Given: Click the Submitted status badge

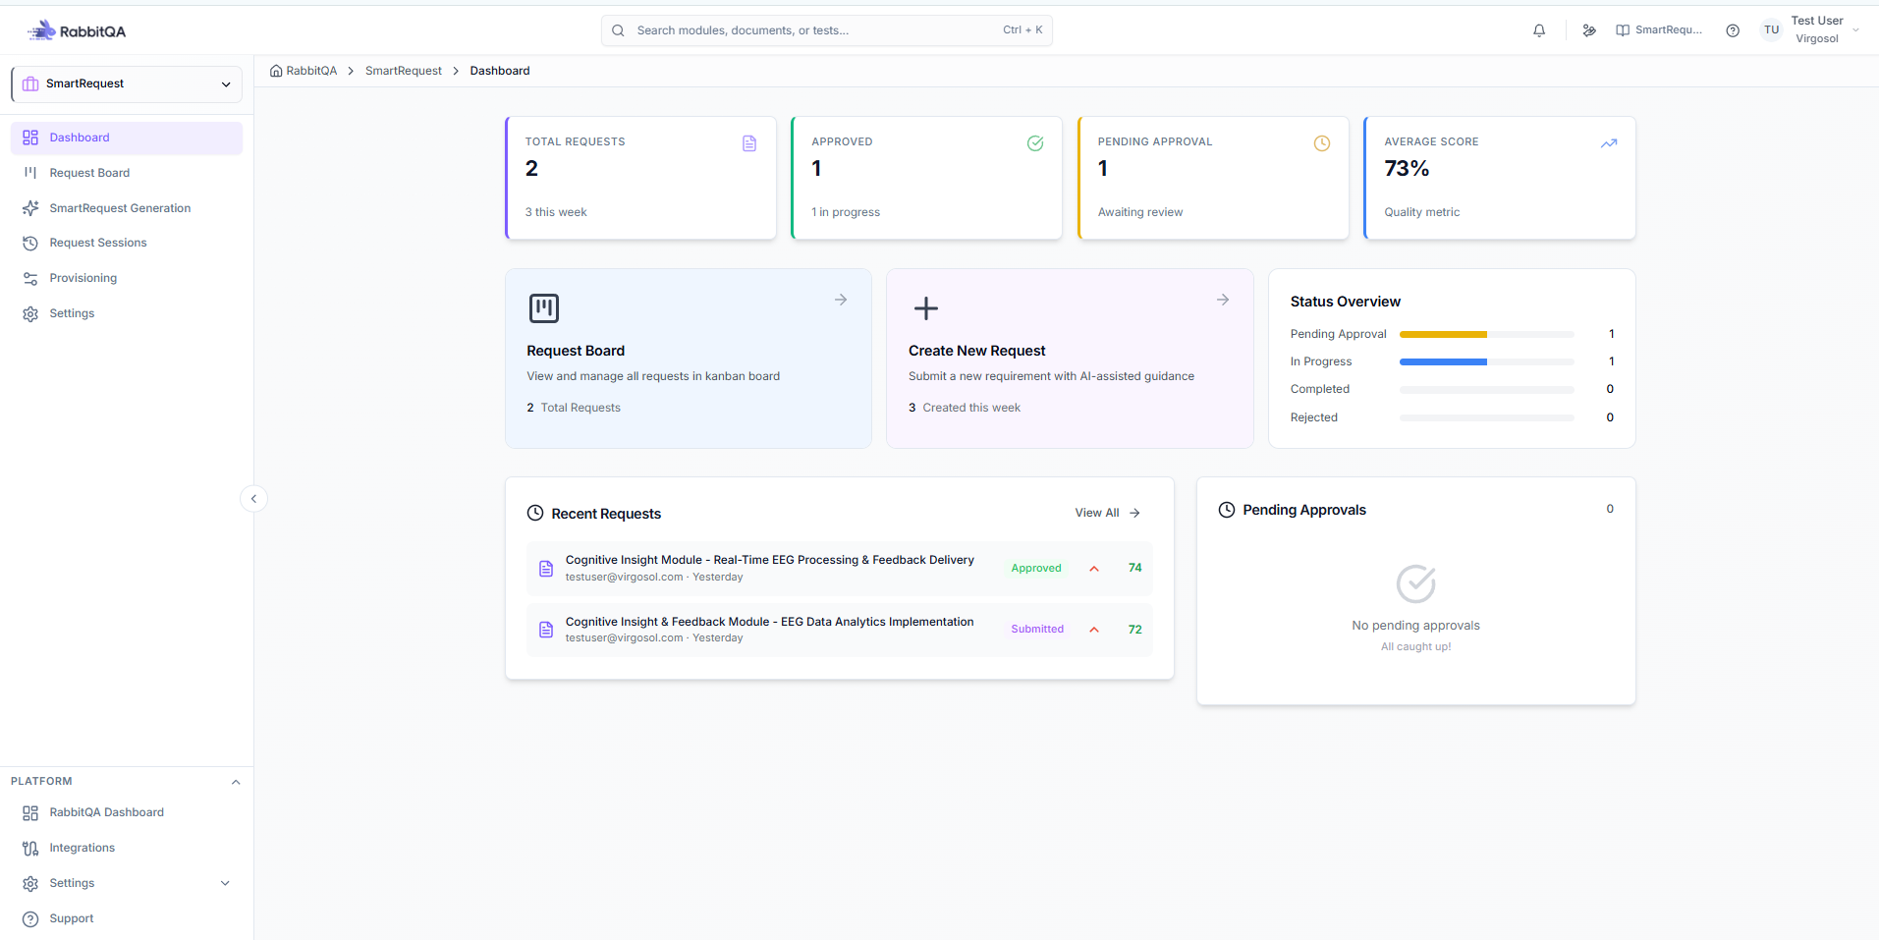Looking at the screenshot, I should click(1037, 630).
